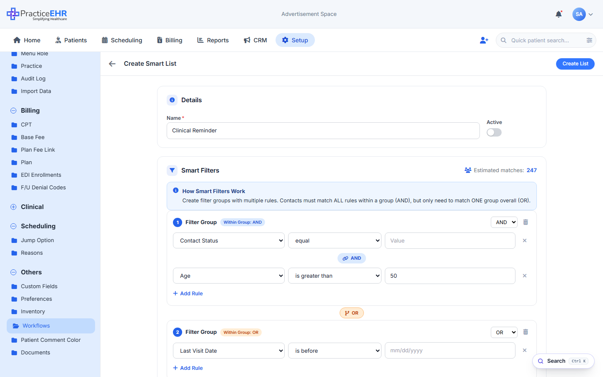603x377 pixels.
Task: Add Rule to Filter Group 1
Action: 188,293
